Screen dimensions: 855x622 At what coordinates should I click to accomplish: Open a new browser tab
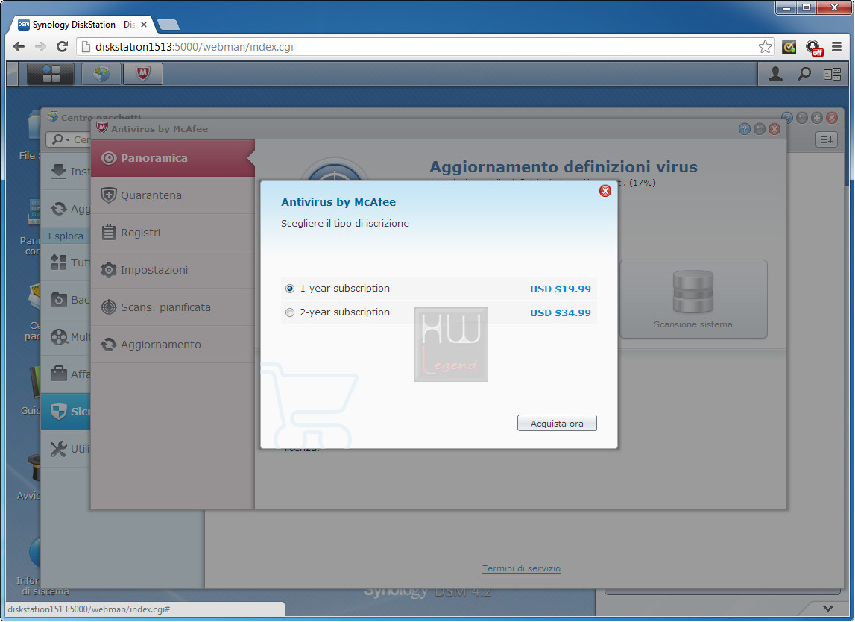[x=168, y=25]
